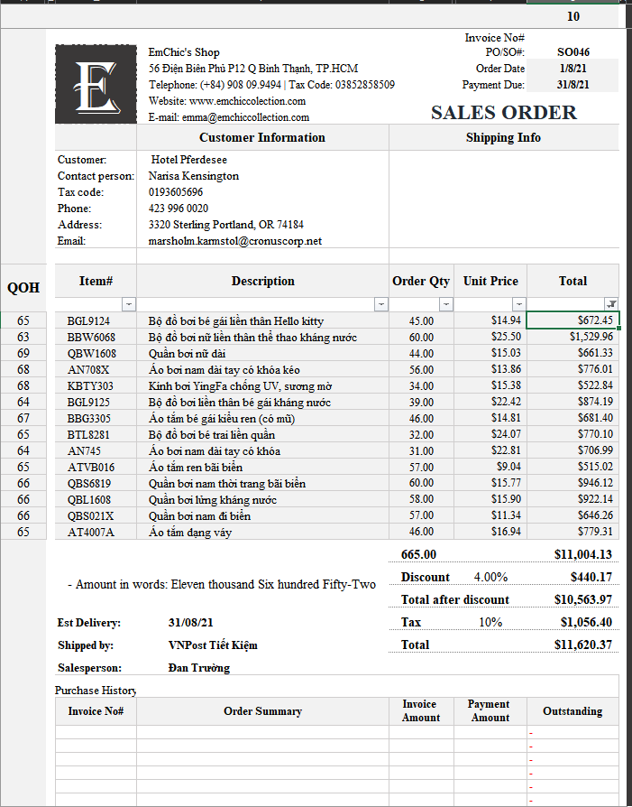Click the emma@emchiccollection.com e-mail line
The image size is (632, 807).
[229, 117]
